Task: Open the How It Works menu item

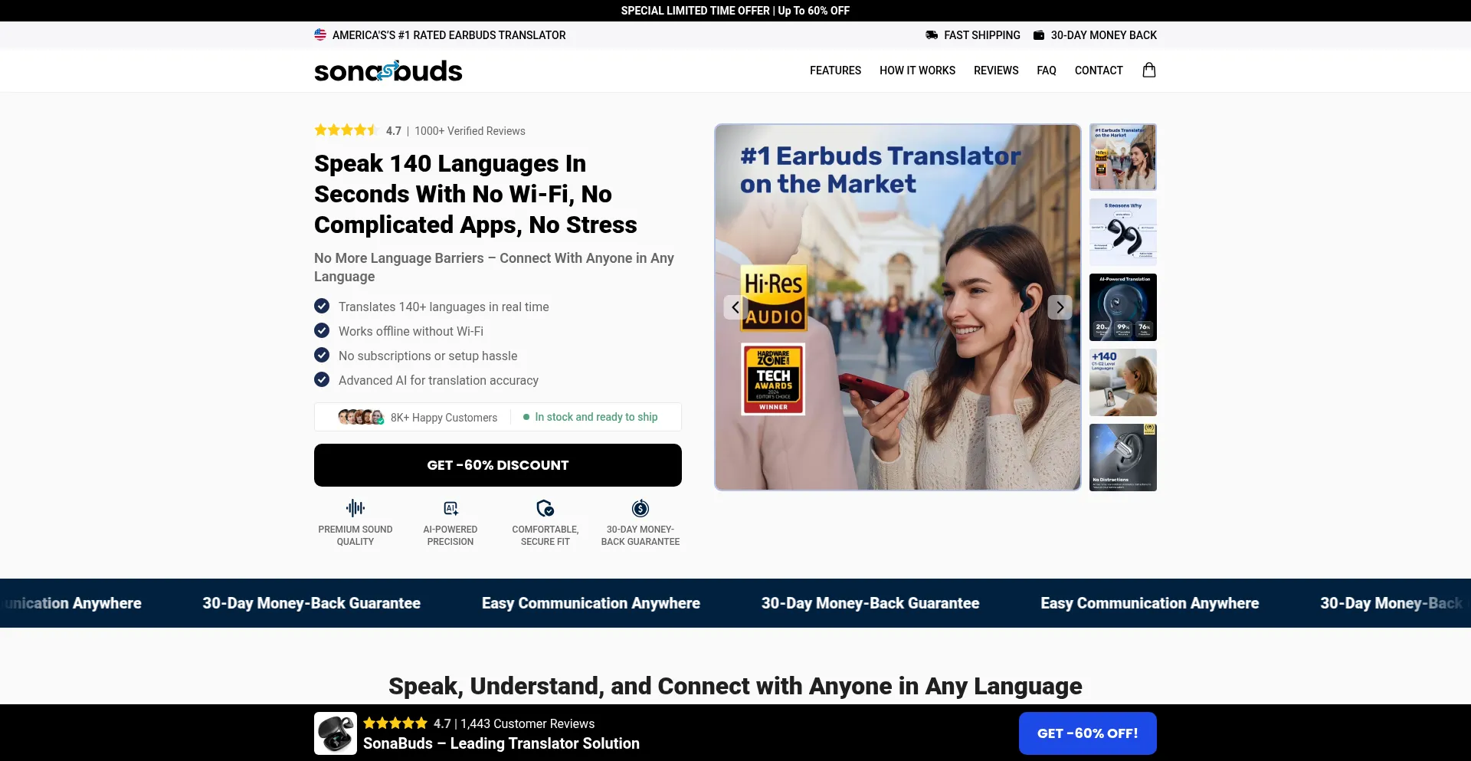Action: point(917,71)
